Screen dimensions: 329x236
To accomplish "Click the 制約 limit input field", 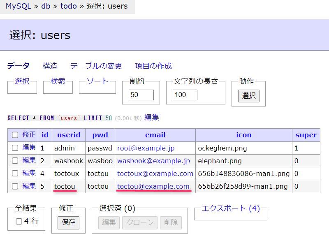I will [x=141, y=95].
